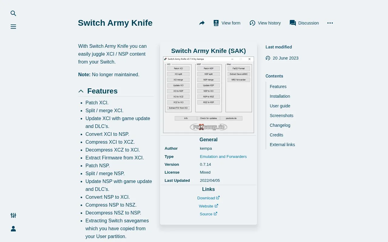Click the Features section heading
Image resolution: width=388 pixels, height=242 pixels.
102,91
